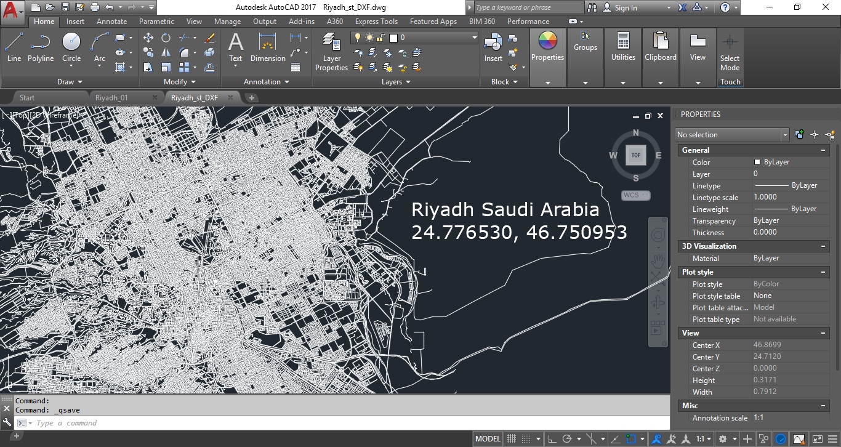The height and width of the screenshot is (447, 841).
Task: Open the No selection dropdown in Properties
Action: (784, 134)
